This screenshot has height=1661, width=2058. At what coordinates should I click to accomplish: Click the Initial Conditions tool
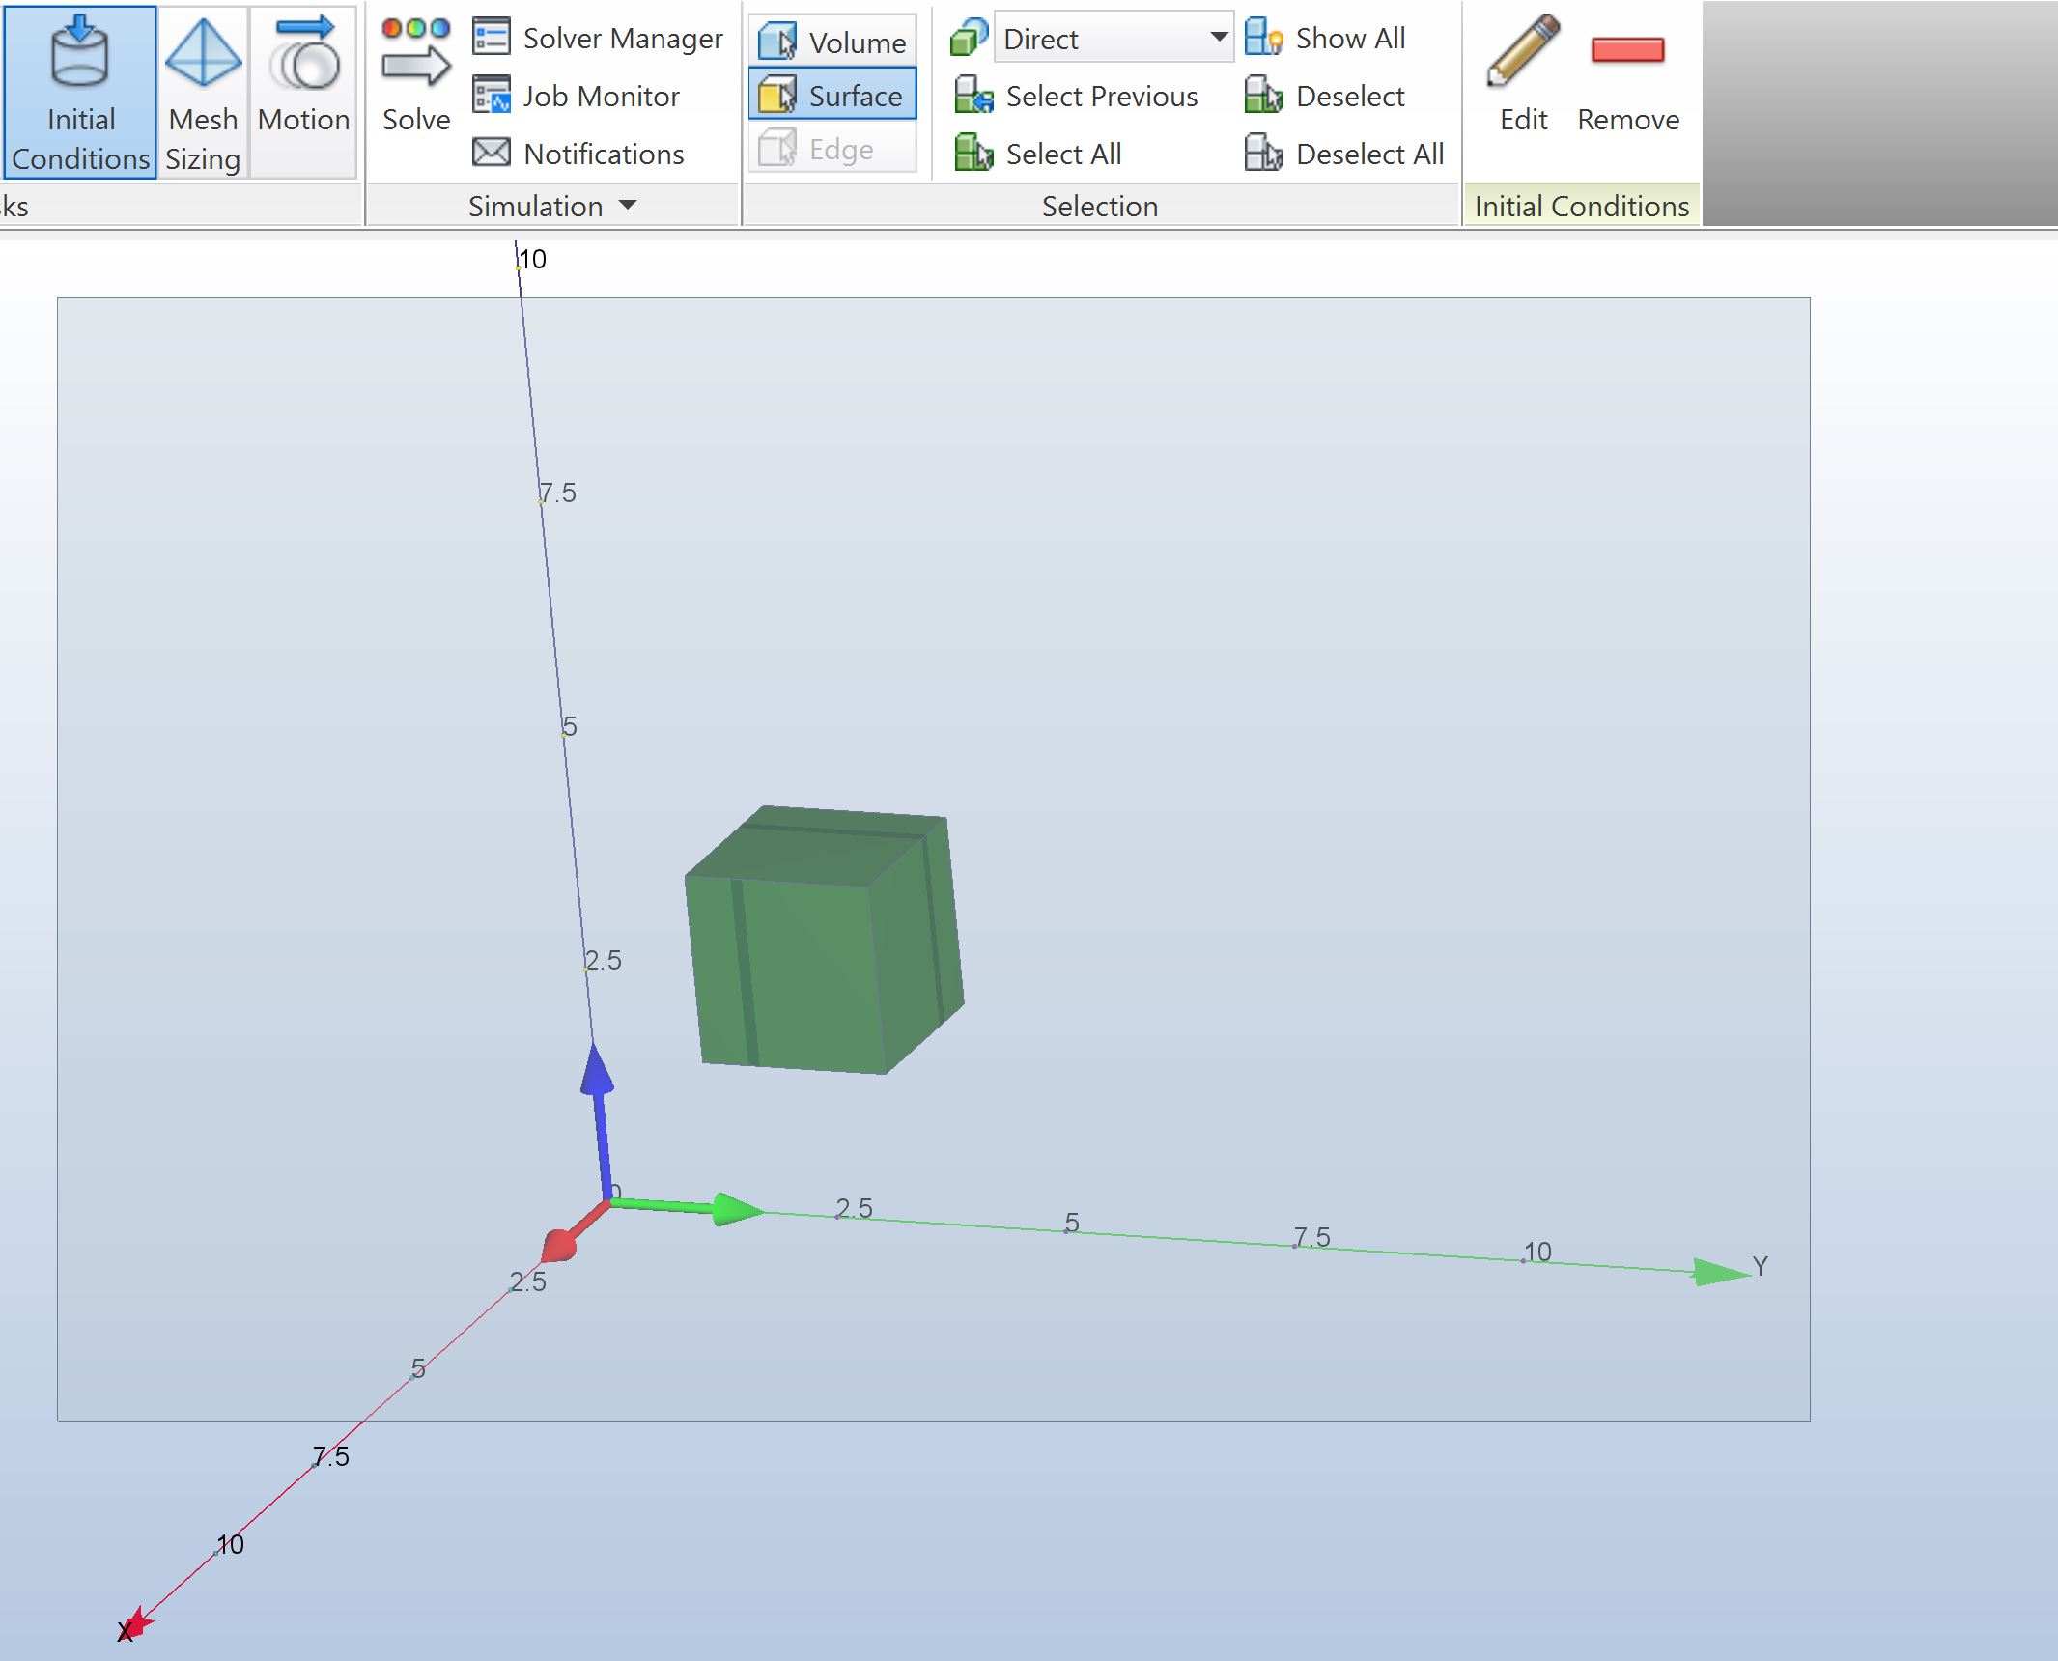[79, 92]
